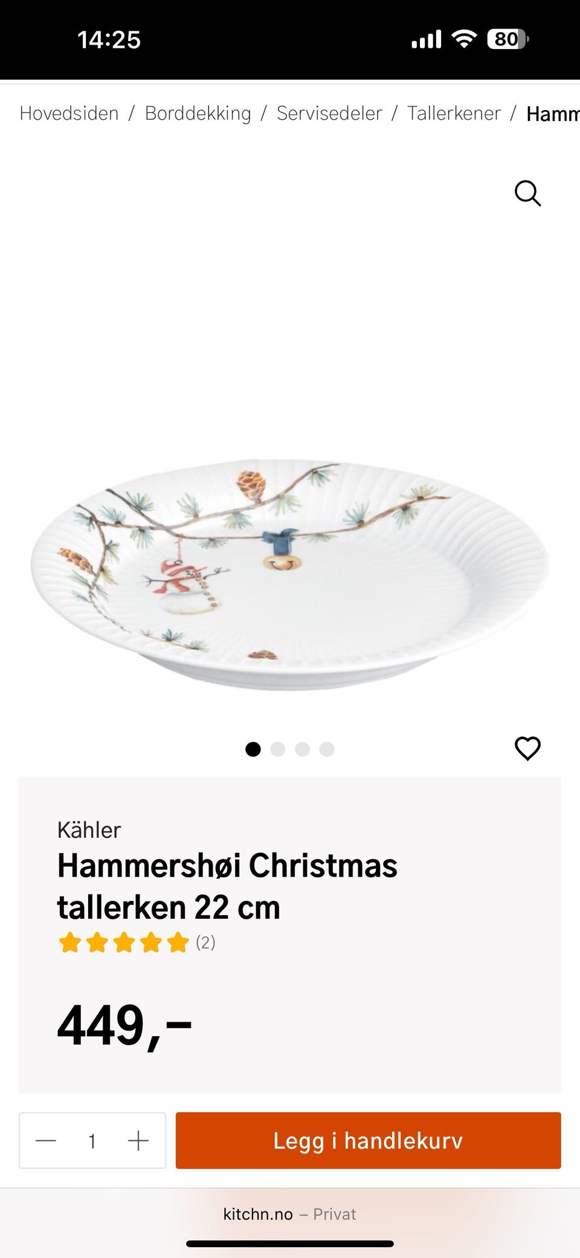Click the quantity field showing 1

[x=92, y=1141]
